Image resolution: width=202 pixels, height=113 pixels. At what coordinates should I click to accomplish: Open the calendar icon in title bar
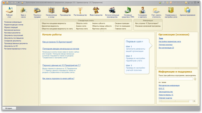pyautogui.click(x=171, y=3)
